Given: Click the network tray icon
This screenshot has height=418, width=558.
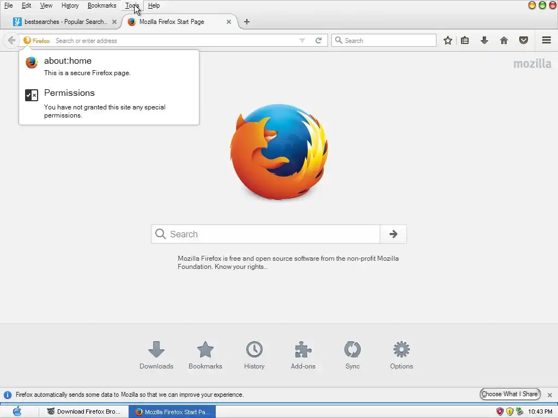Looking at the screenshot, I should (x=519, y=411).
